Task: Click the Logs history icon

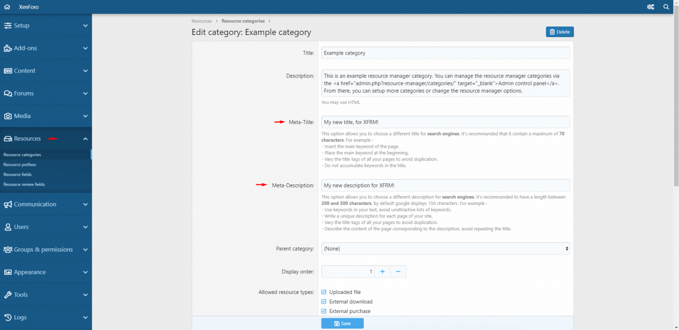Action: pos(8,318)
